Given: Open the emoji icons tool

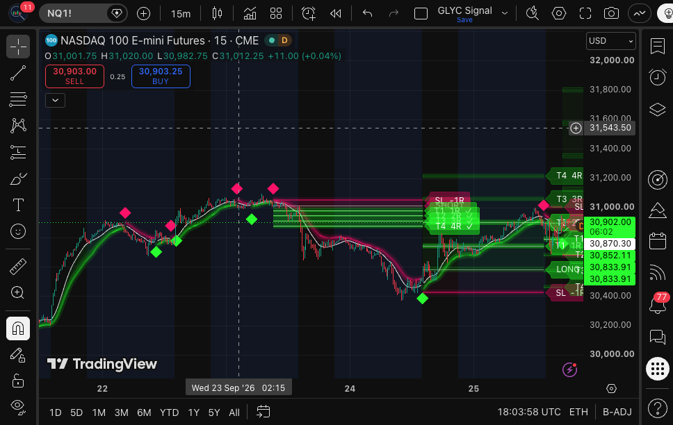Looking at the screenshot, I should click(x=18, y=231).
